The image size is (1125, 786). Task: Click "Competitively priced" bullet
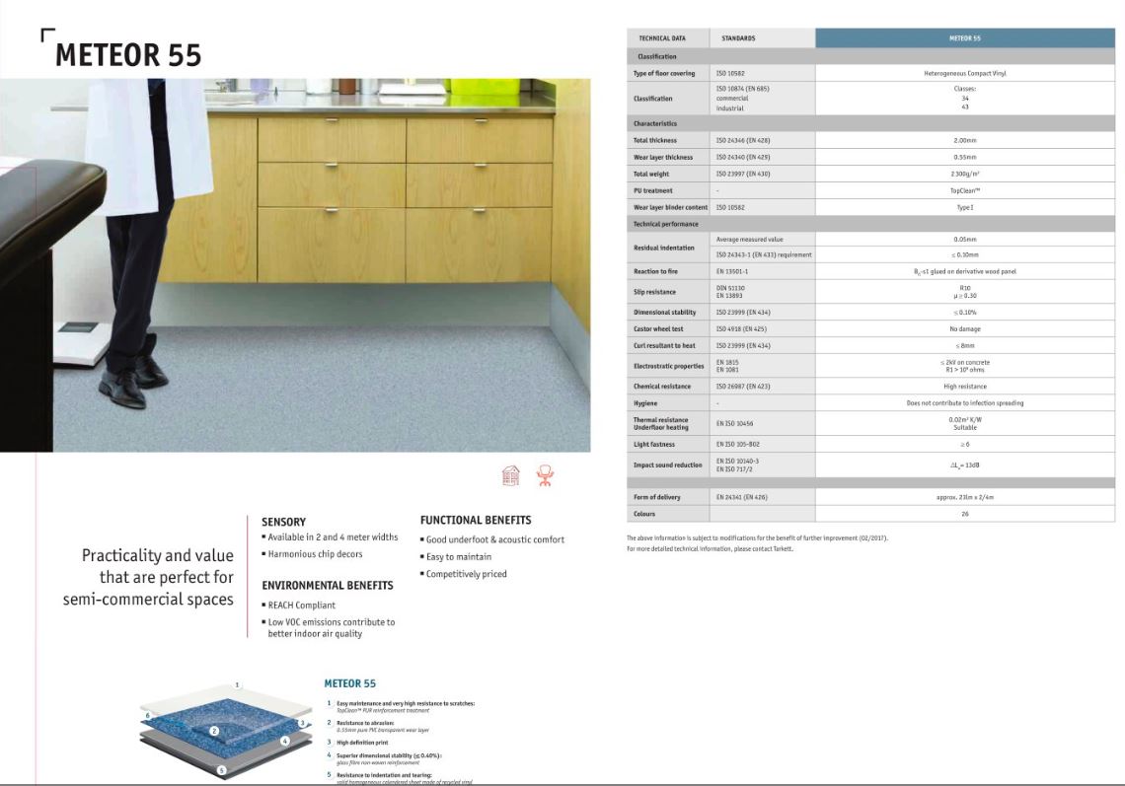pos(467,574)
